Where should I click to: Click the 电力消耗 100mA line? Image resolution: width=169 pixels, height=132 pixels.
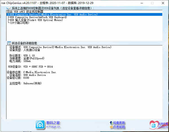click(20, 61)
